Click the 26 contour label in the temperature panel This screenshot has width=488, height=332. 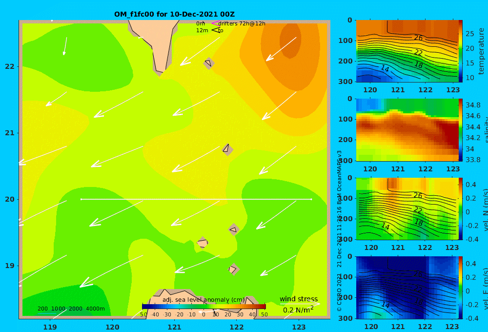[x=418, y=38]
